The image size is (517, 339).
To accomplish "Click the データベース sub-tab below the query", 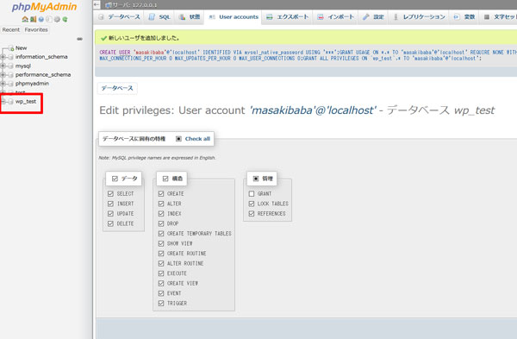I will pyautogui.click(x=117, y=88).
